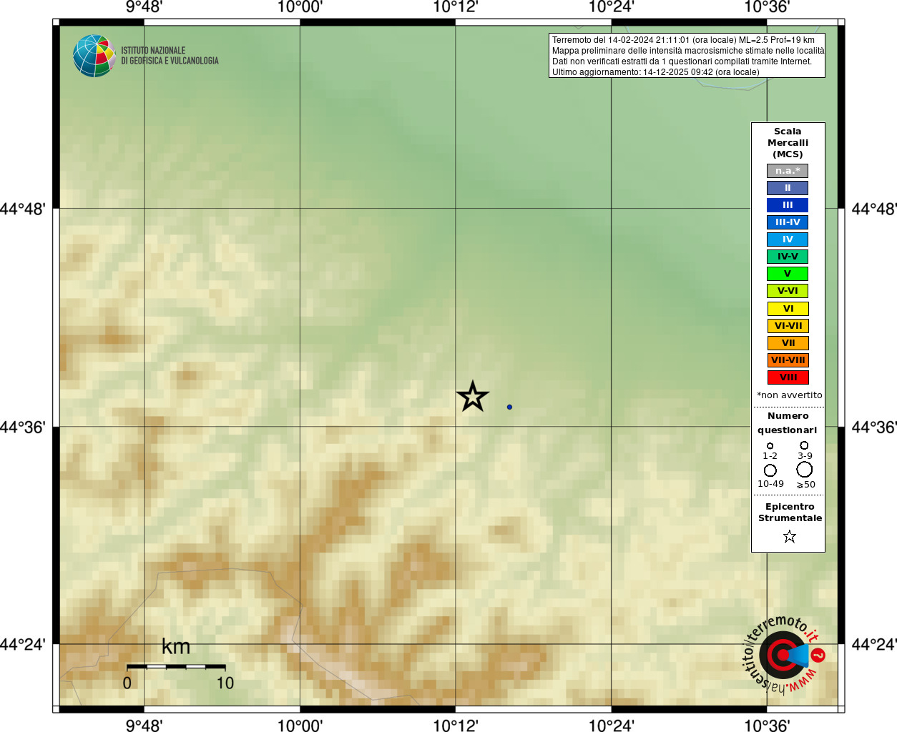The image size is (897, 732).
Task: Click the VII orange legend swatch
Action: click(788, 343)
